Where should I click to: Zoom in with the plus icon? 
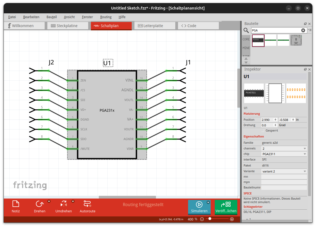point(232,219)
